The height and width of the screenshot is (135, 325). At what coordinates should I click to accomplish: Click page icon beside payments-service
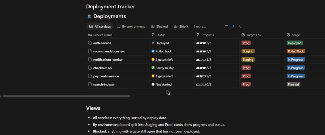[90, 76]
